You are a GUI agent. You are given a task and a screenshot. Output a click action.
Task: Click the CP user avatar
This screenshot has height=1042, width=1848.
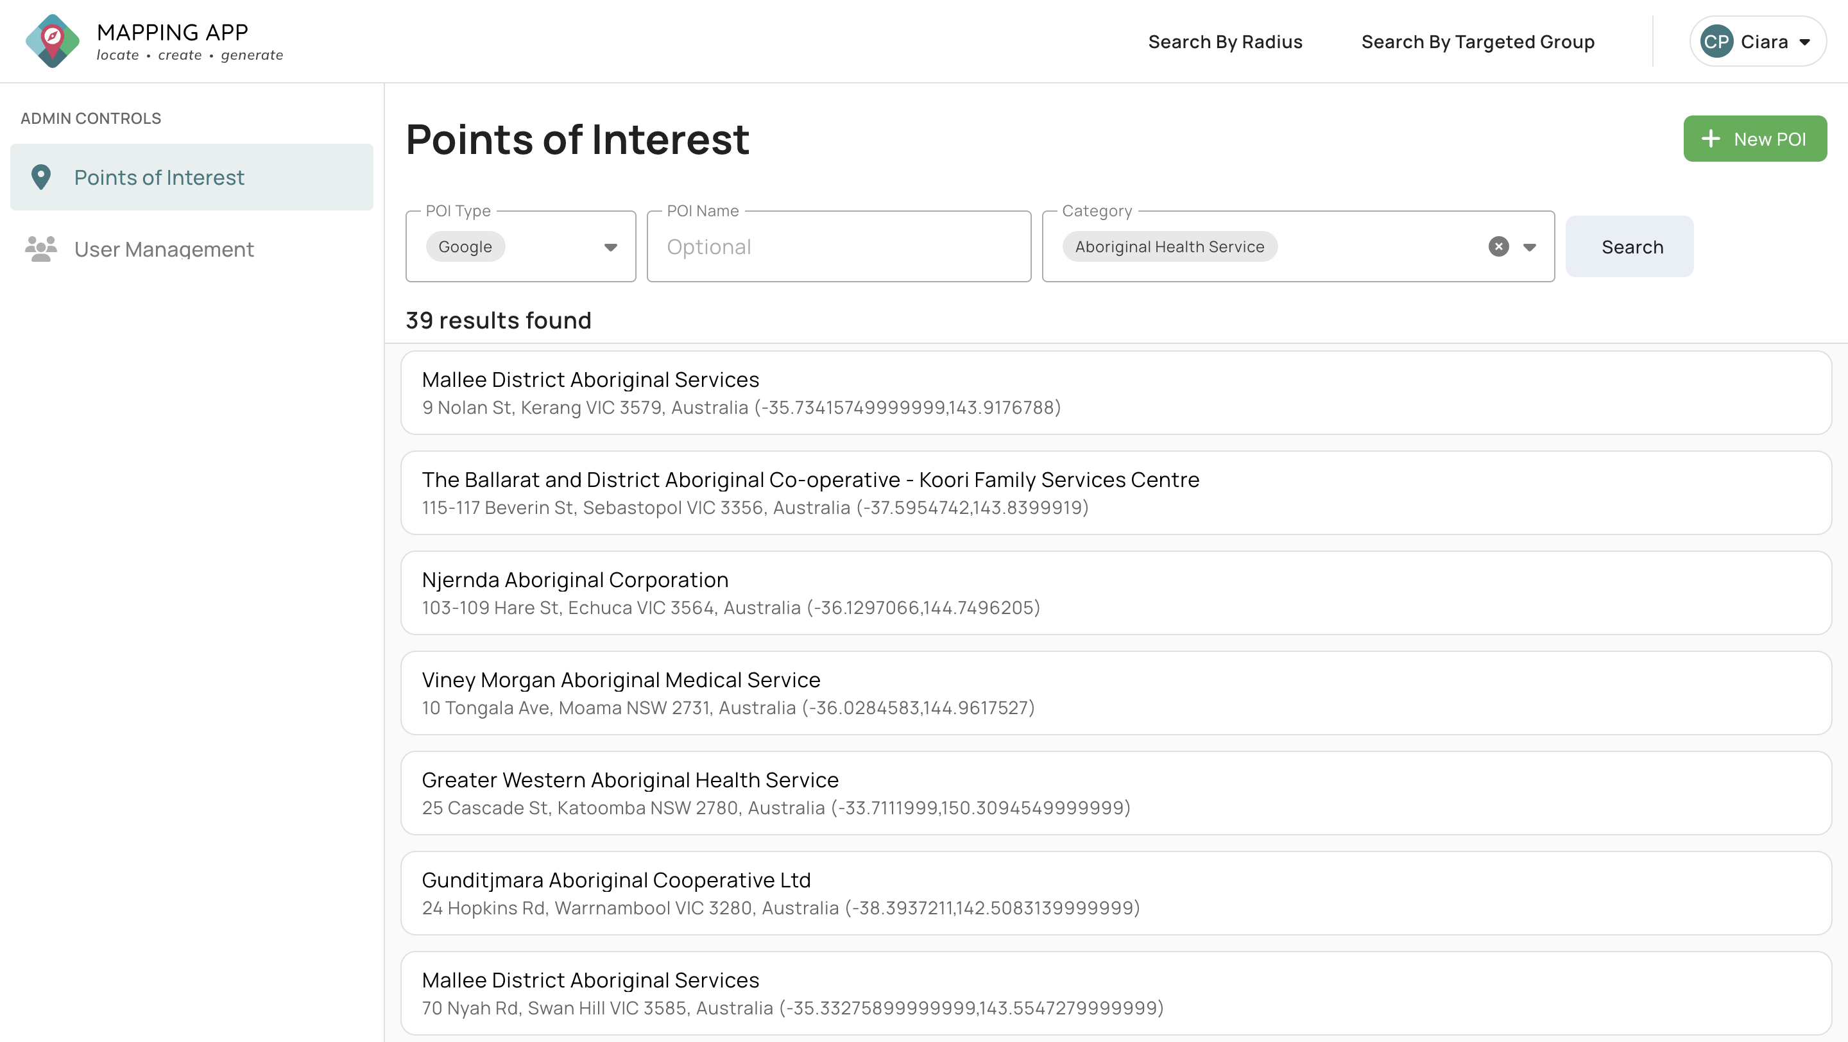pos(1716,42)
